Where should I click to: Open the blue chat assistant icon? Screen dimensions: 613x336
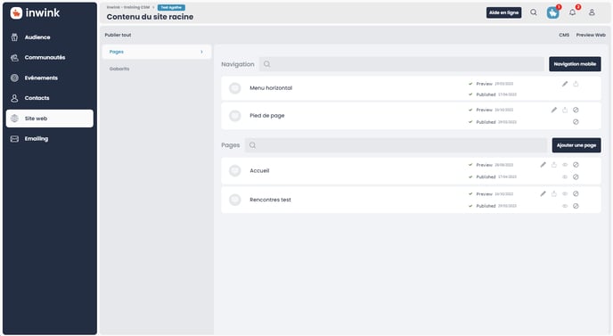(552, 12)
